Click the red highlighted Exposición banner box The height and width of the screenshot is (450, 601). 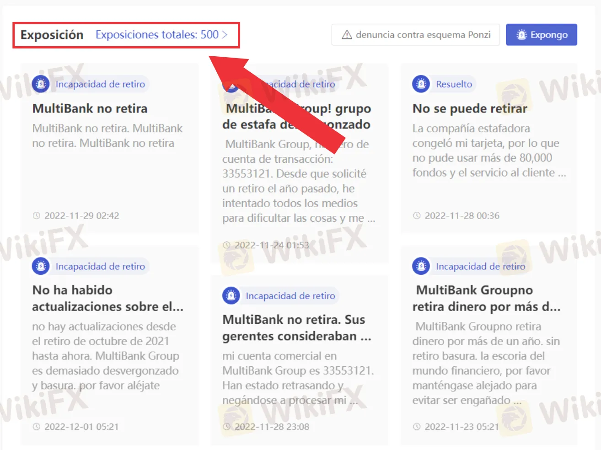(126, 34)
